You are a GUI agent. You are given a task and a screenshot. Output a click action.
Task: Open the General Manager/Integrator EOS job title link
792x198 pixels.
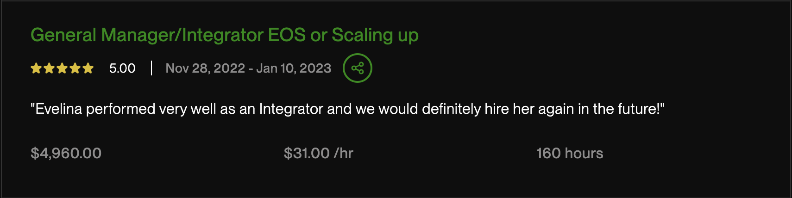click(185, 35)
